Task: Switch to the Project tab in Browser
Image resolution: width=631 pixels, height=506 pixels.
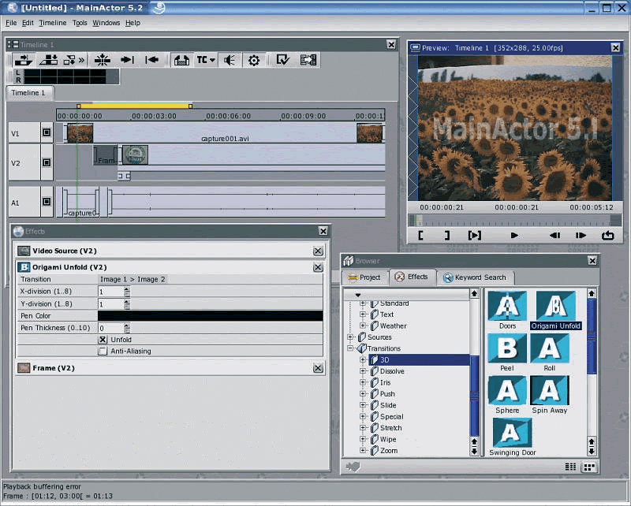Action: pos(364,277)
